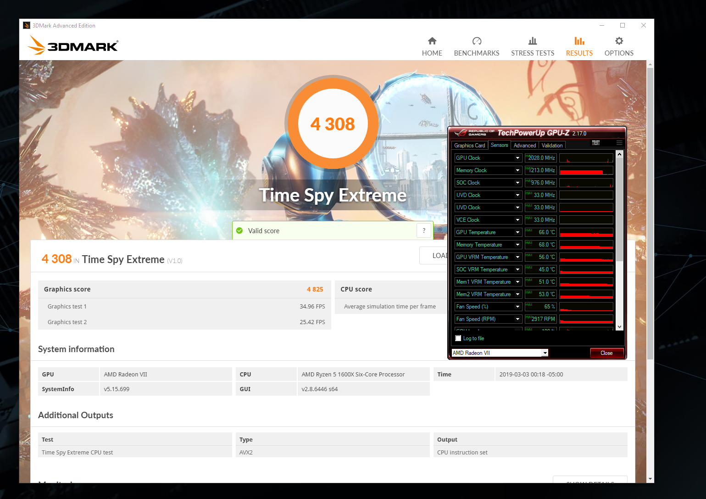The width and height of the screenshot is (706, 499).
Task: Click the large 4 308 score circle
Action: pyautogui.click(x=333, y=124)
